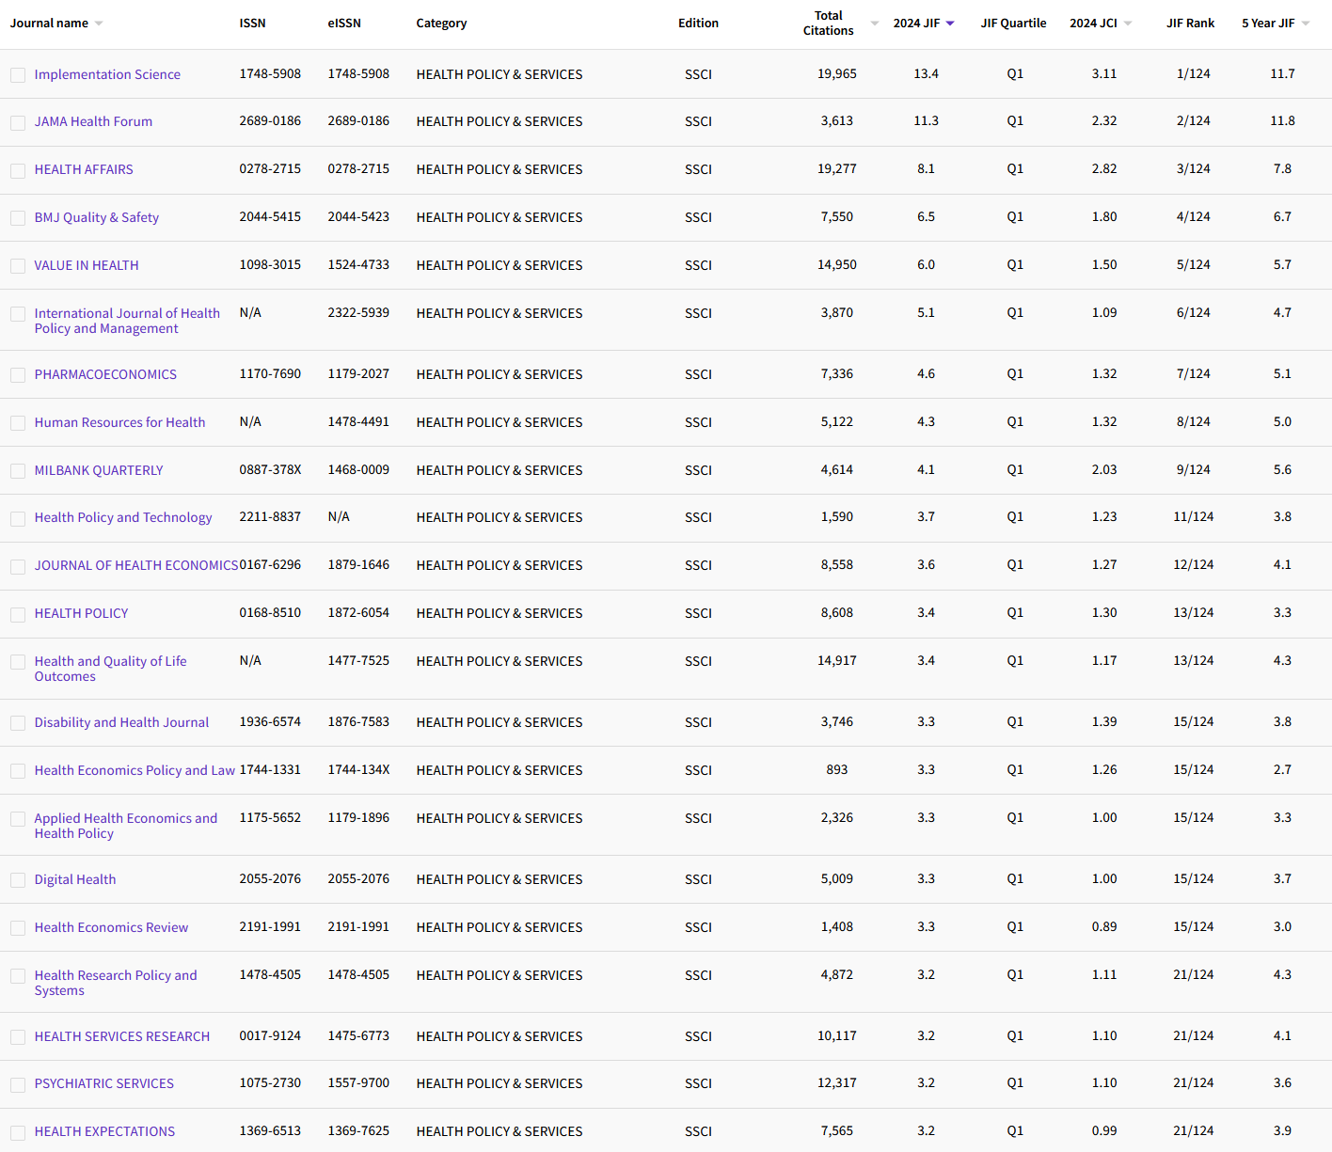Check MILBANK QUARTERLY checkbox
The image size is (1332, 1152).
coord(18,471)
